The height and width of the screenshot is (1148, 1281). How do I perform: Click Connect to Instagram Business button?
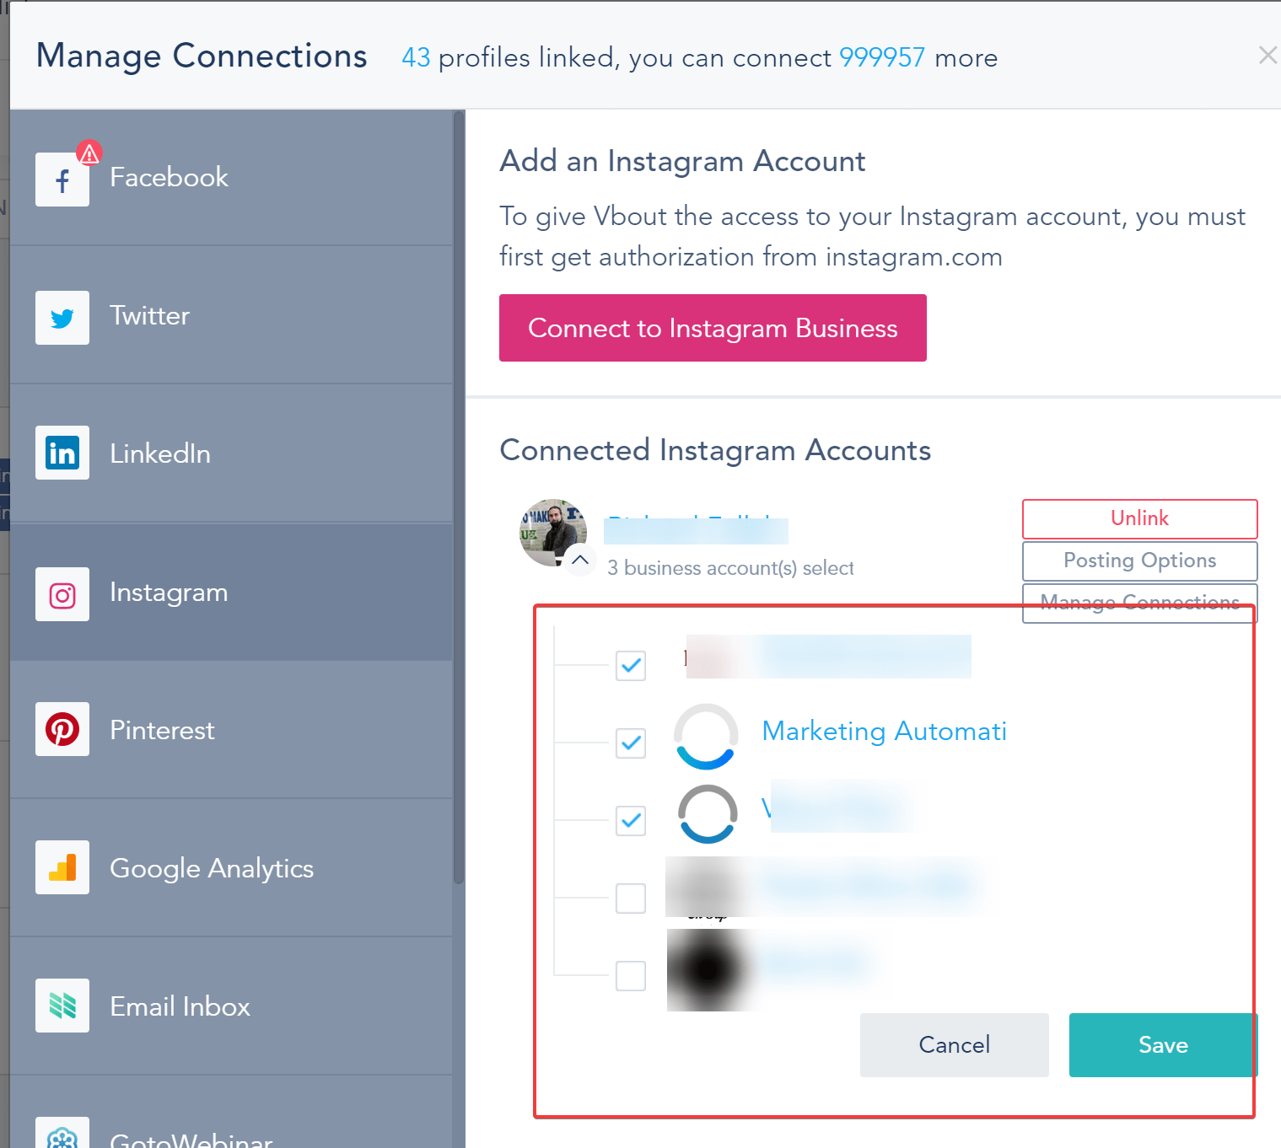[x=713, y=328]
